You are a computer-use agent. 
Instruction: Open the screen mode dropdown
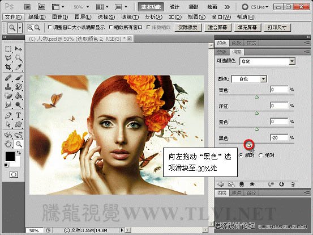click(x=121, y=7)
